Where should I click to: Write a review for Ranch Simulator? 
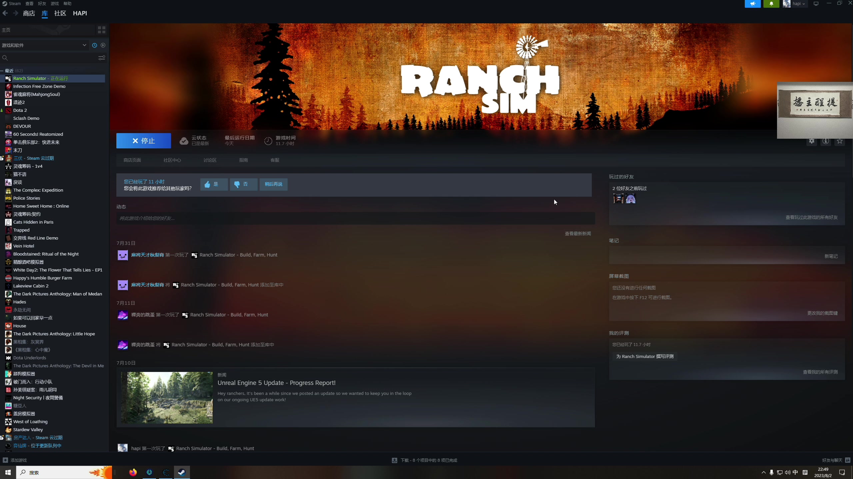pos(644,356)
